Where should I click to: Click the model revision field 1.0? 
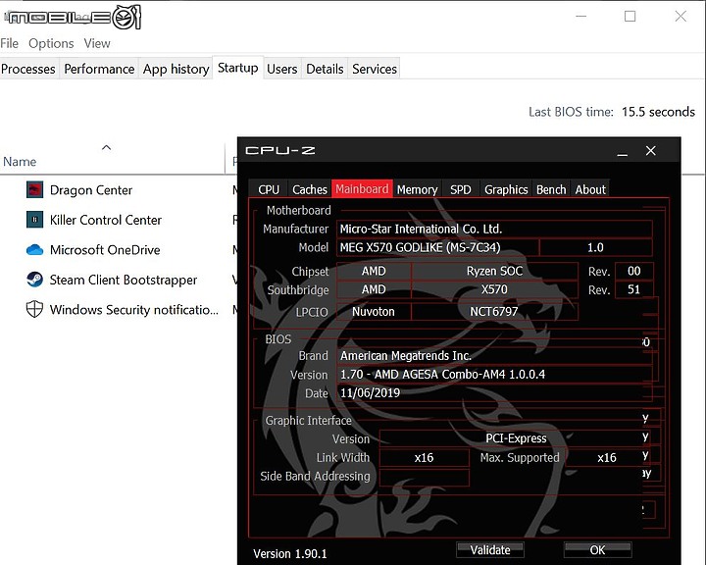click(x=596, y=247)
